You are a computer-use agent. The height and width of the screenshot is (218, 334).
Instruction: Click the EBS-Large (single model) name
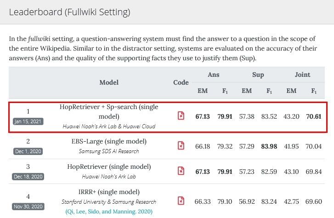coord(109,141)
